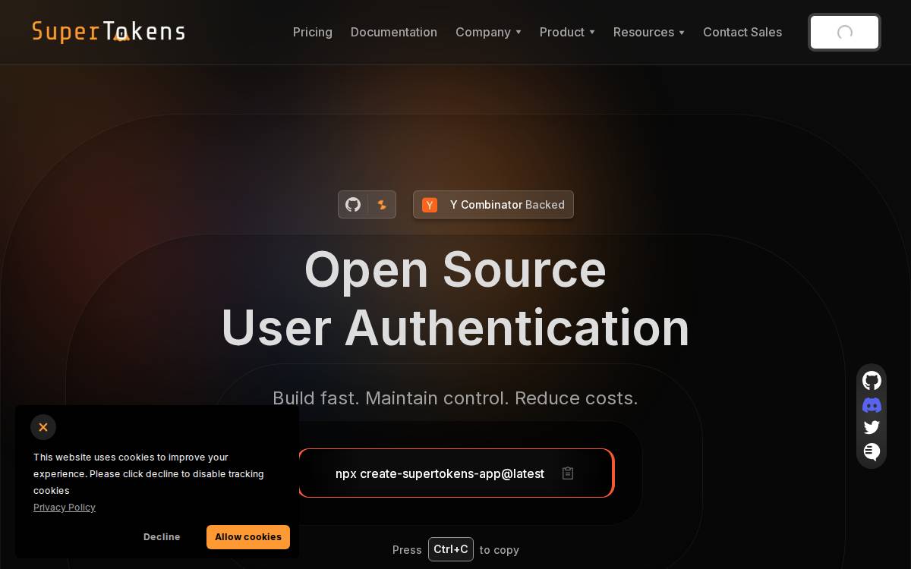
Task: Click the Open Source User Authentication heading
Action: [x=455, y=298]
